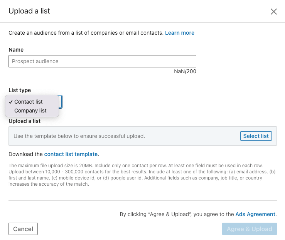Viewport: 285px width, 240px height.
Task: Click the Name field label
Action: pyautogui.click(x=16, y=50)
